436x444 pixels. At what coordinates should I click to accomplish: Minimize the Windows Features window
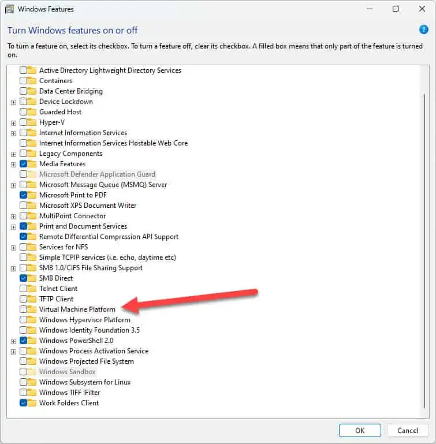pos(370,9)
